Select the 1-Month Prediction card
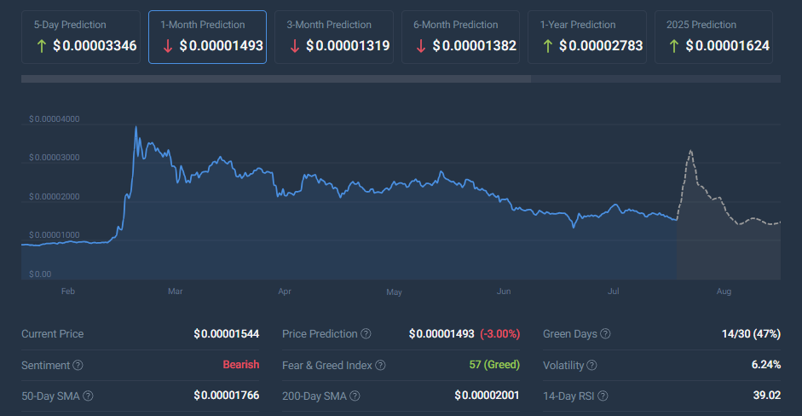The width and height of the screenshot is (802, 416). pyautogui.click(x=207, y=37)
